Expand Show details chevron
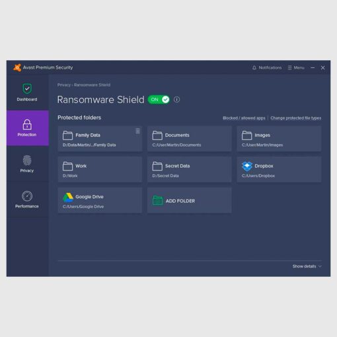 click(x=320, y=266)
